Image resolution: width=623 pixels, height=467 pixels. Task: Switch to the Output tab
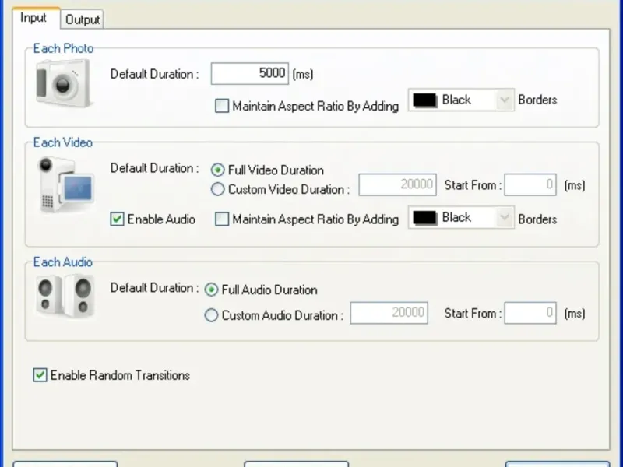pyautogui.click(x=82, y=19)
